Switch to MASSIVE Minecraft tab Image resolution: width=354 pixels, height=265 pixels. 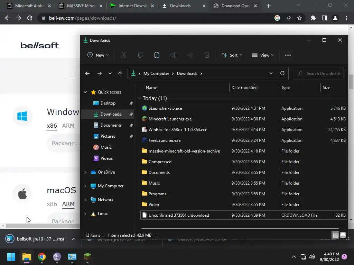tap(81, 6)
